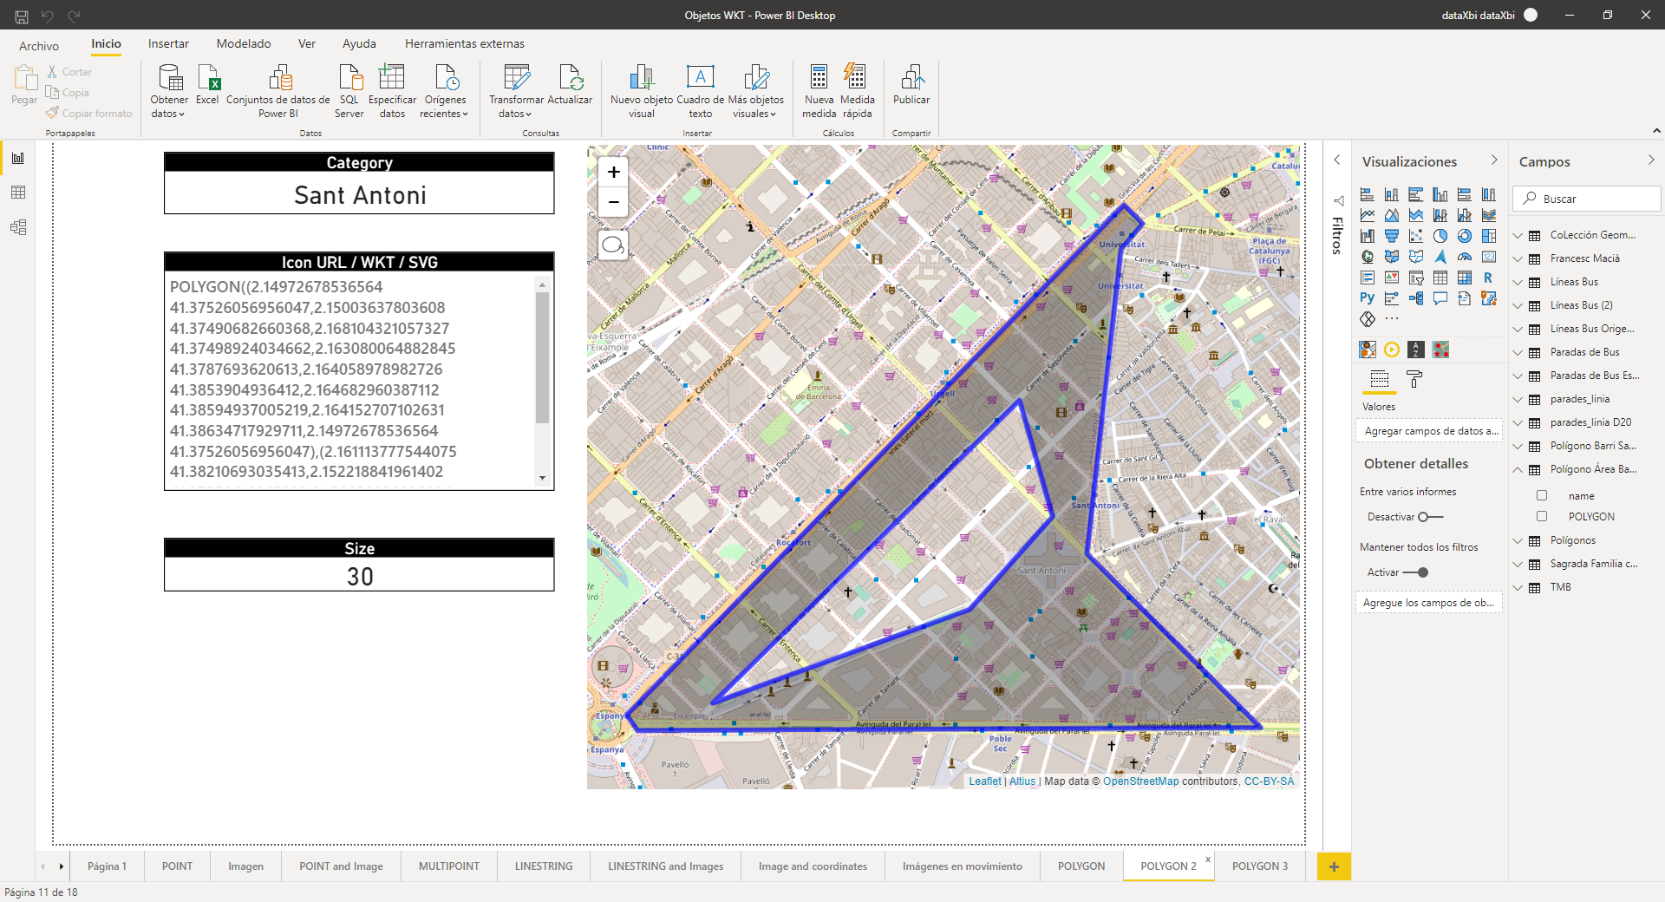Open the Modelado ribbon tab
Screen dimensions: 1665x902
pyautogui.click(x=244, y=43)
